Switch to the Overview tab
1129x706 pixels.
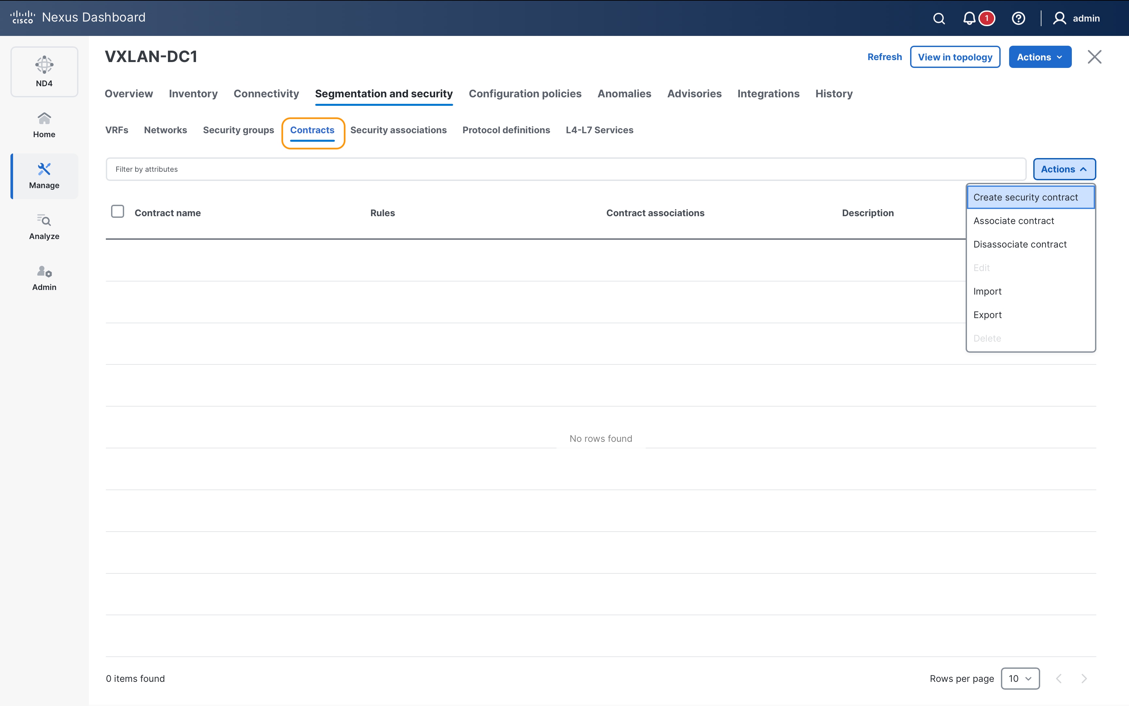129,93
